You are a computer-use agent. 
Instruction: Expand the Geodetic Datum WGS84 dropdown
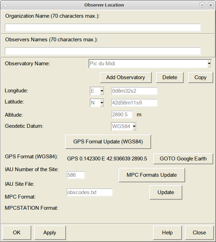pos(134,126)
